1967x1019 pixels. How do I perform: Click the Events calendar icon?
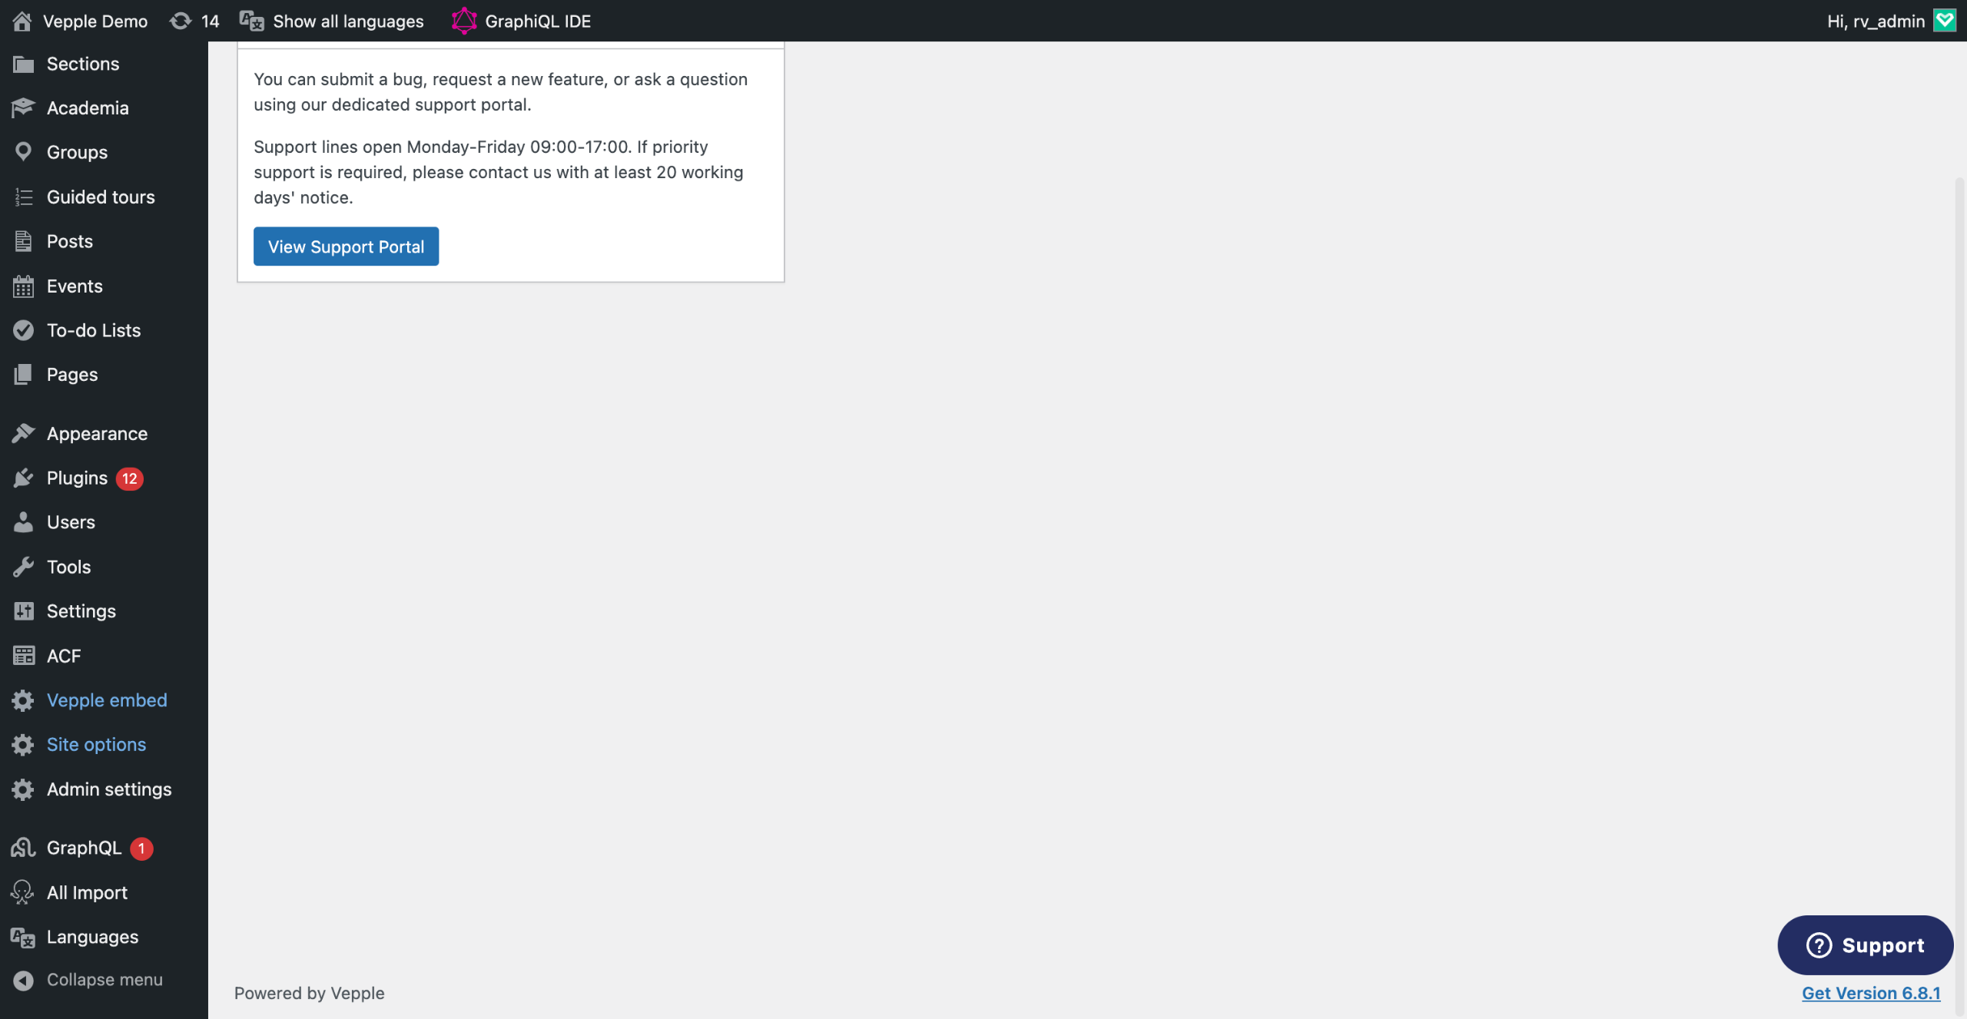[x=23, y=286]
